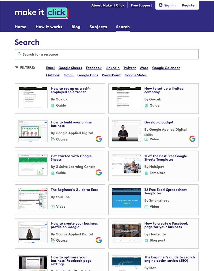Click the Register link
This screenshot has height=271, width=214.
189,5
